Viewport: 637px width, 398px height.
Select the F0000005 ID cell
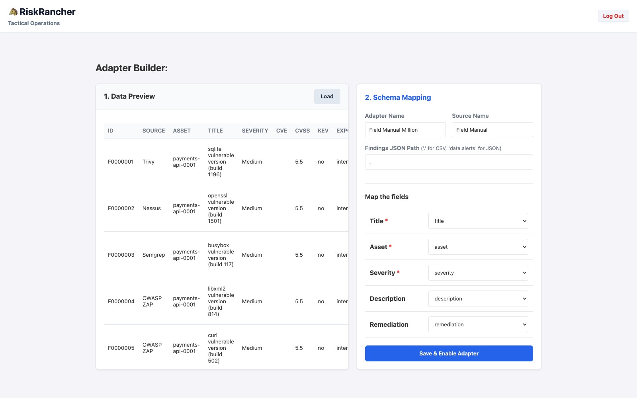pyautogui.click(x=121, y=348)
